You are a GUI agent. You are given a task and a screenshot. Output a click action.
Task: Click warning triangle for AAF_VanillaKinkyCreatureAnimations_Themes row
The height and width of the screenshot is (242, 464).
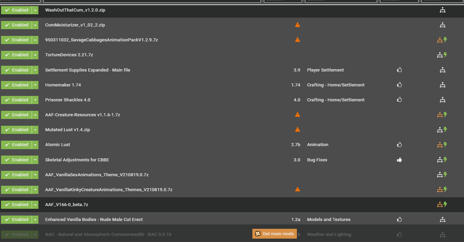click(298, 189)
